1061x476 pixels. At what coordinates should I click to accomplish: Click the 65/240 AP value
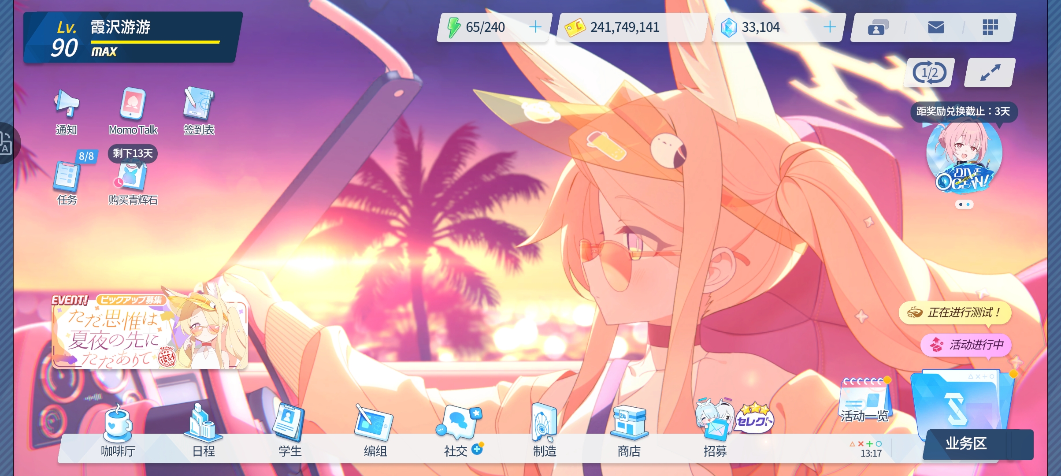click(485, 27)
